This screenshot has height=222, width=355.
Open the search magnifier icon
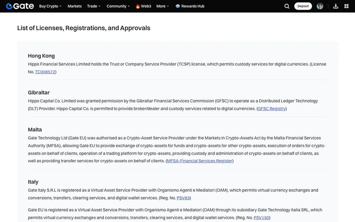point(287,6)
